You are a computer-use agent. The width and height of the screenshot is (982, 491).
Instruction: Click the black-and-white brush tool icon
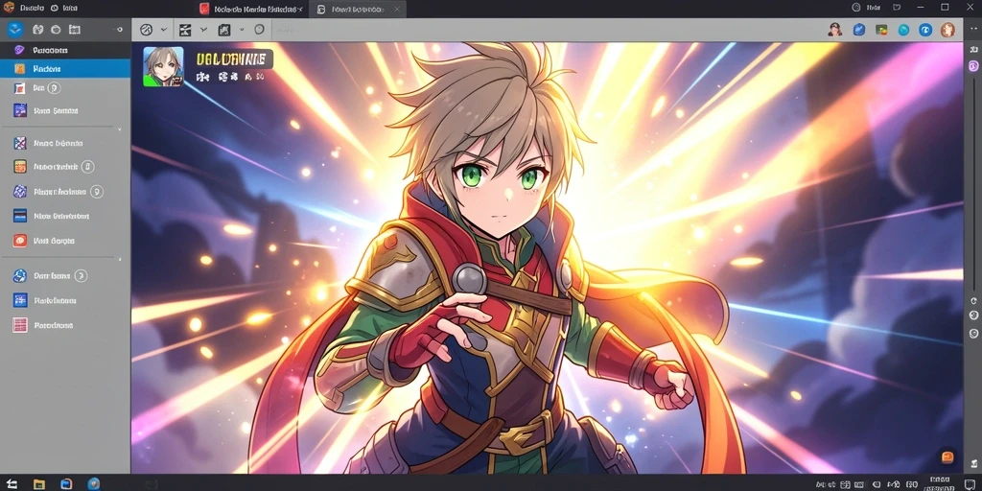[x=185, y=30]
